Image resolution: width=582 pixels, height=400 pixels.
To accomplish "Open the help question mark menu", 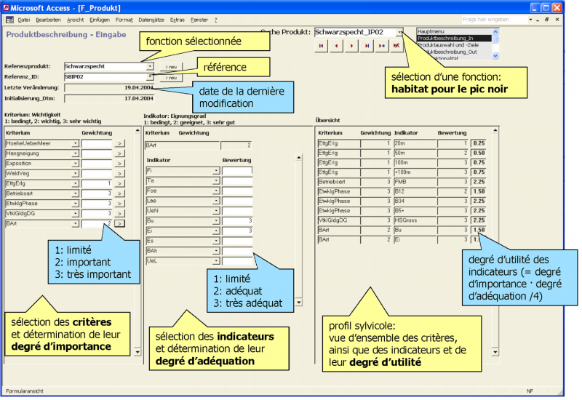I will [x=215, y=20].
